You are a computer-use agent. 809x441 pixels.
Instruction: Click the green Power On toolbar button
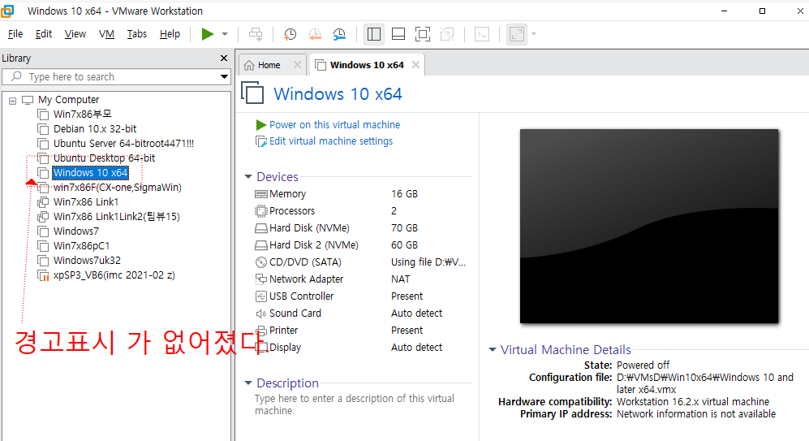point(208,34)
